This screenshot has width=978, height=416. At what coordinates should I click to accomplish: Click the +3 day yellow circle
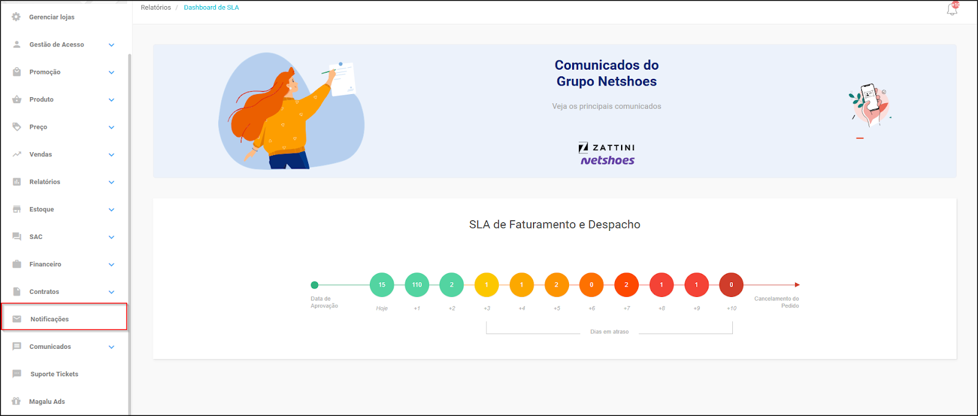coord(487,285)
